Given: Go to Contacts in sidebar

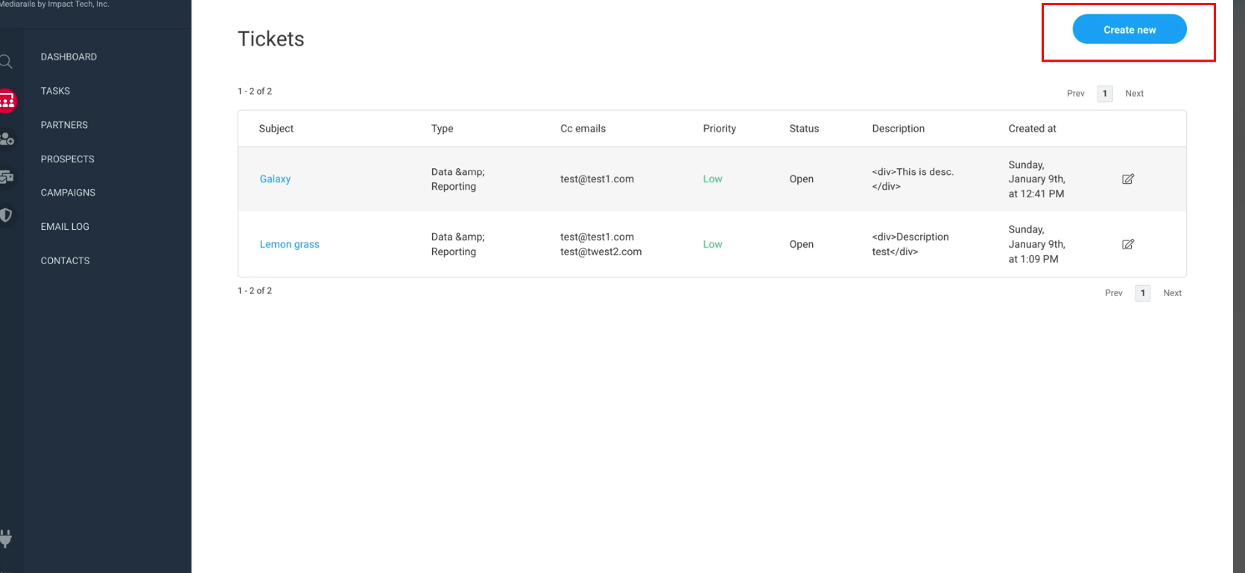Looking at the screenshot, I should coord(65,261).
